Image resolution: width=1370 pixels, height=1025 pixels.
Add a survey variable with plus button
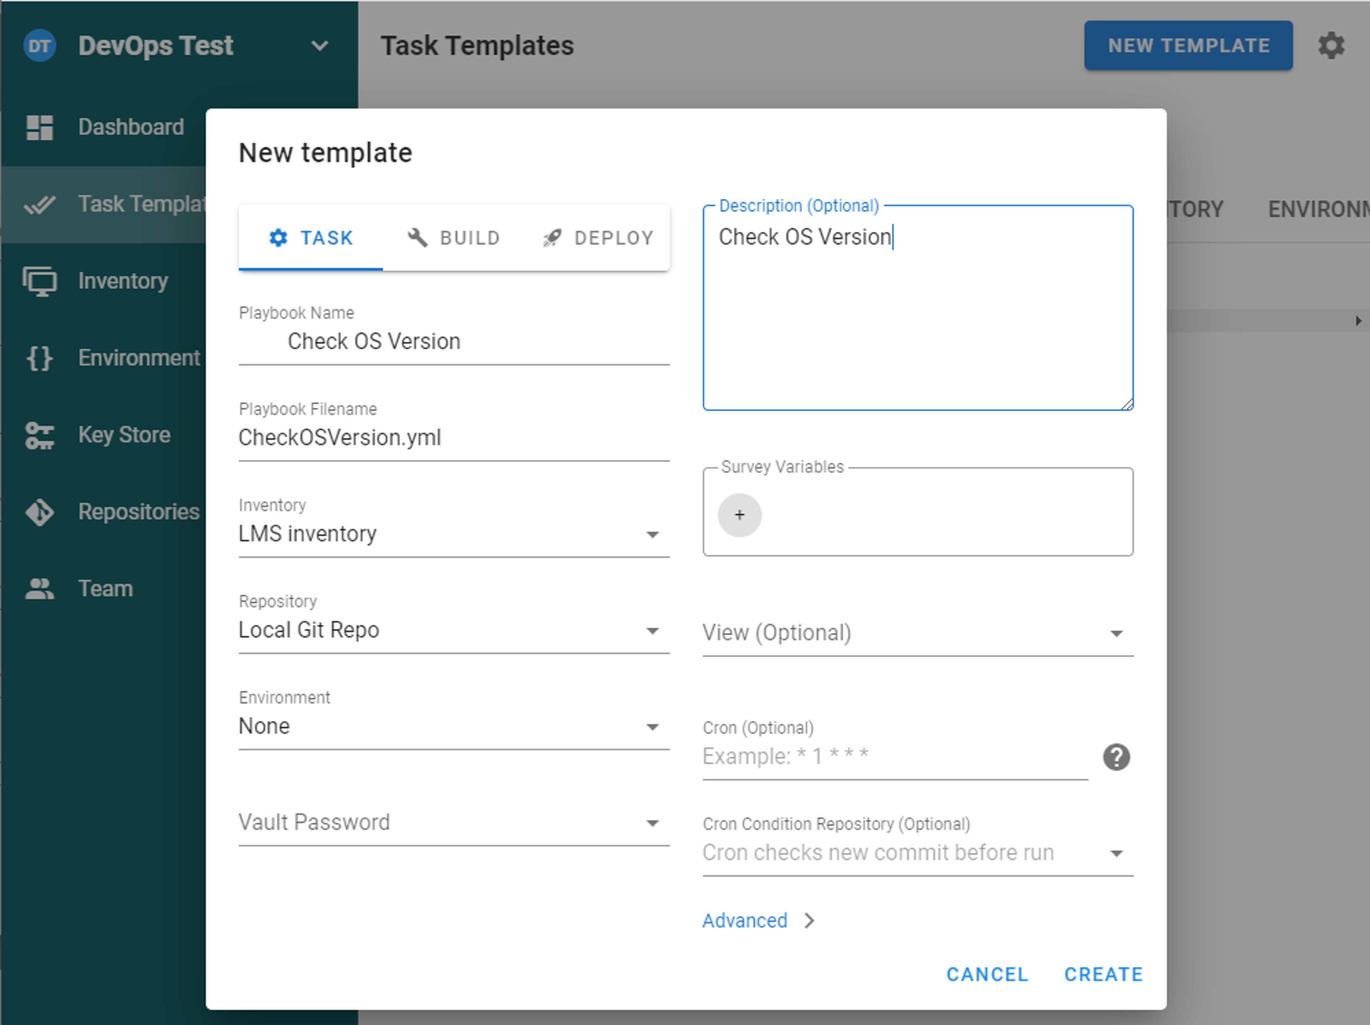point(739,515)
